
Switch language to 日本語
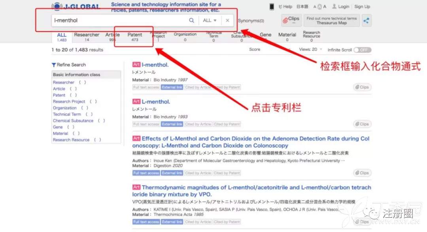pyautogui.click(x=302, y=7)
